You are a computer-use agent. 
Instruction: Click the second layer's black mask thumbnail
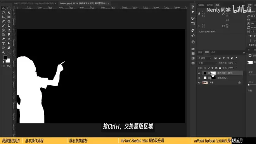coord(213,78)
